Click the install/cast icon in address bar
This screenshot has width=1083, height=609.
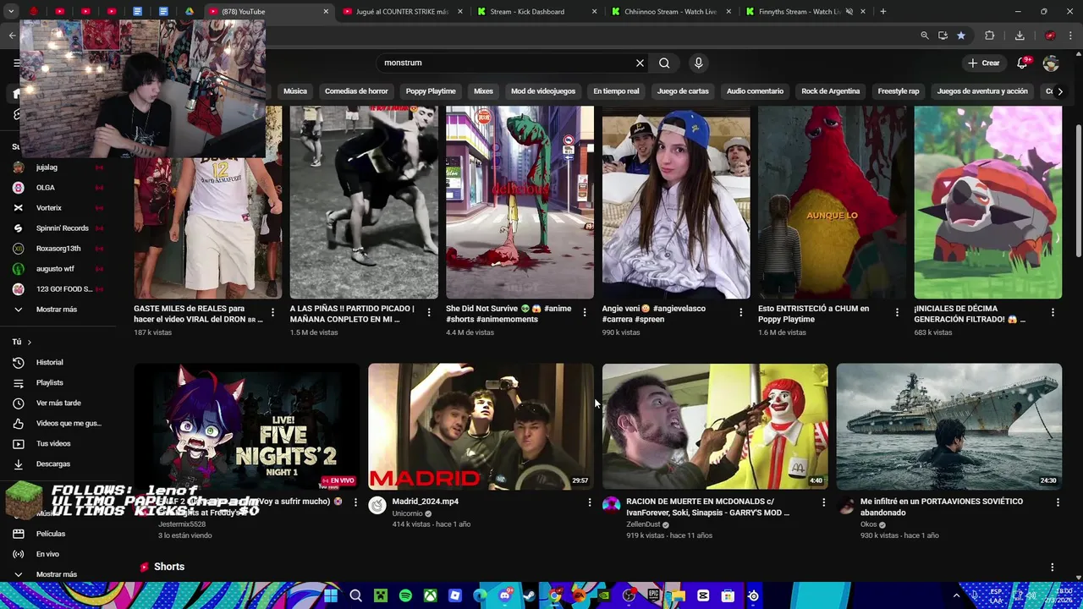943,36
